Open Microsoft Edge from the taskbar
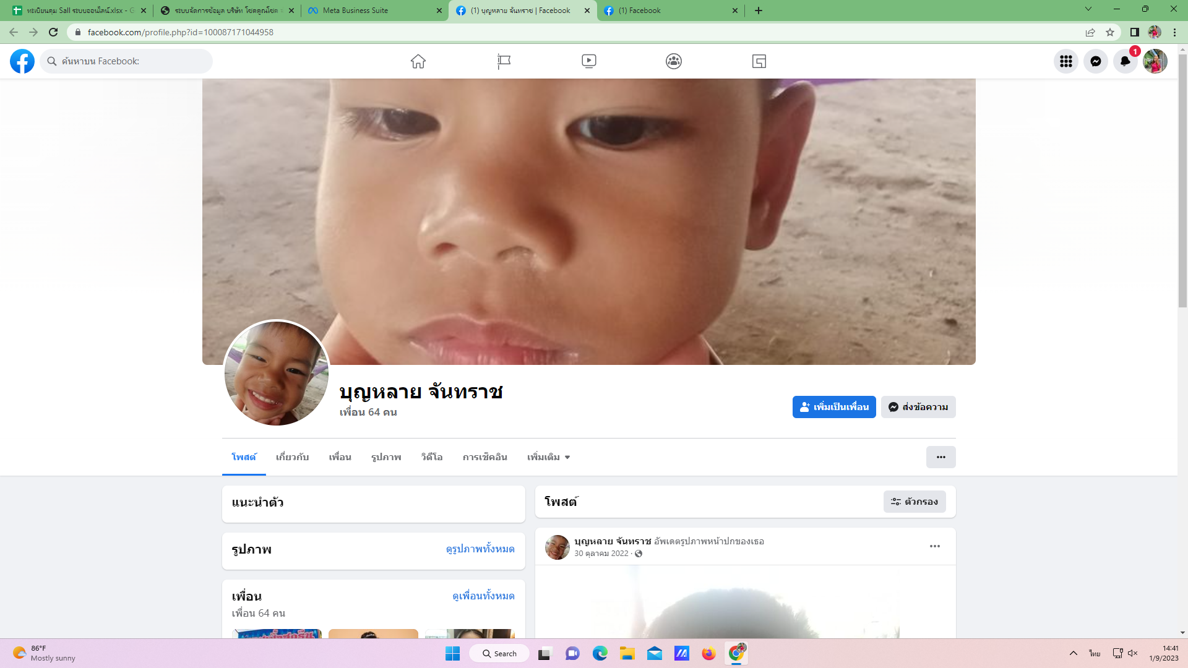Image resolution: width=1188 pixels, height=668 pixels. tap(600, 653)
